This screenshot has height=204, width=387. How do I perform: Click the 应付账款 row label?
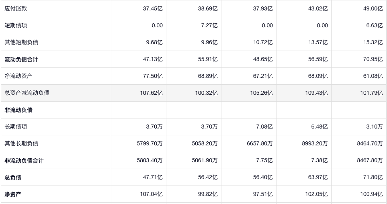(x=16, y=8)
